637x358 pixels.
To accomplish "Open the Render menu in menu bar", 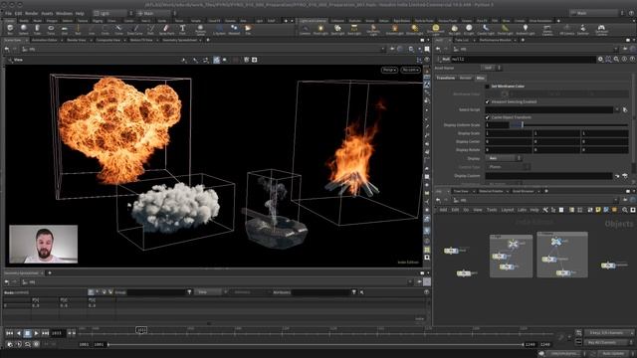I will click(31, 13).
